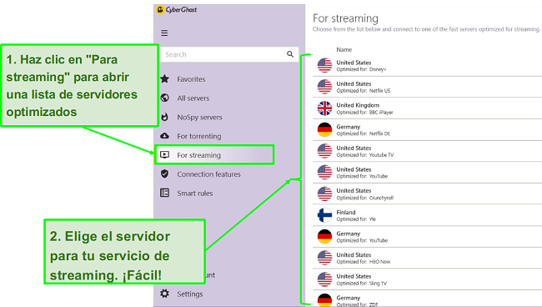
Task: Click the Connection features shield icon
Action: (165, 174)
